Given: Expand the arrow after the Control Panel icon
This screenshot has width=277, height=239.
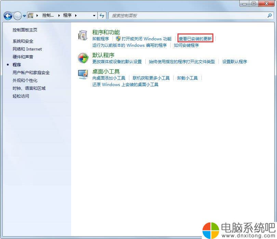Looking at the screenshot, I should click(x=37, y=15).
